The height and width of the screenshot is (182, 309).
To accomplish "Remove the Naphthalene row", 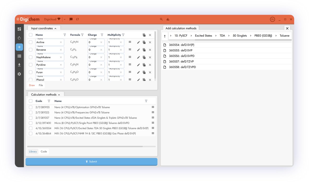I will (x=150, y=57).
